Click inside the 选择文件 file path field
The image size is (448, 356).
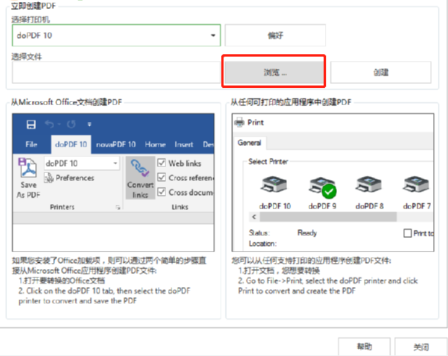(x=116, y=72)
